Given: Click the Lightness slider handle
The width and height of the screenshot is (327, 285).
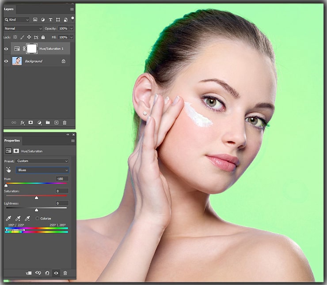Looking at the screenshot, I should click(x=36, y=210).
